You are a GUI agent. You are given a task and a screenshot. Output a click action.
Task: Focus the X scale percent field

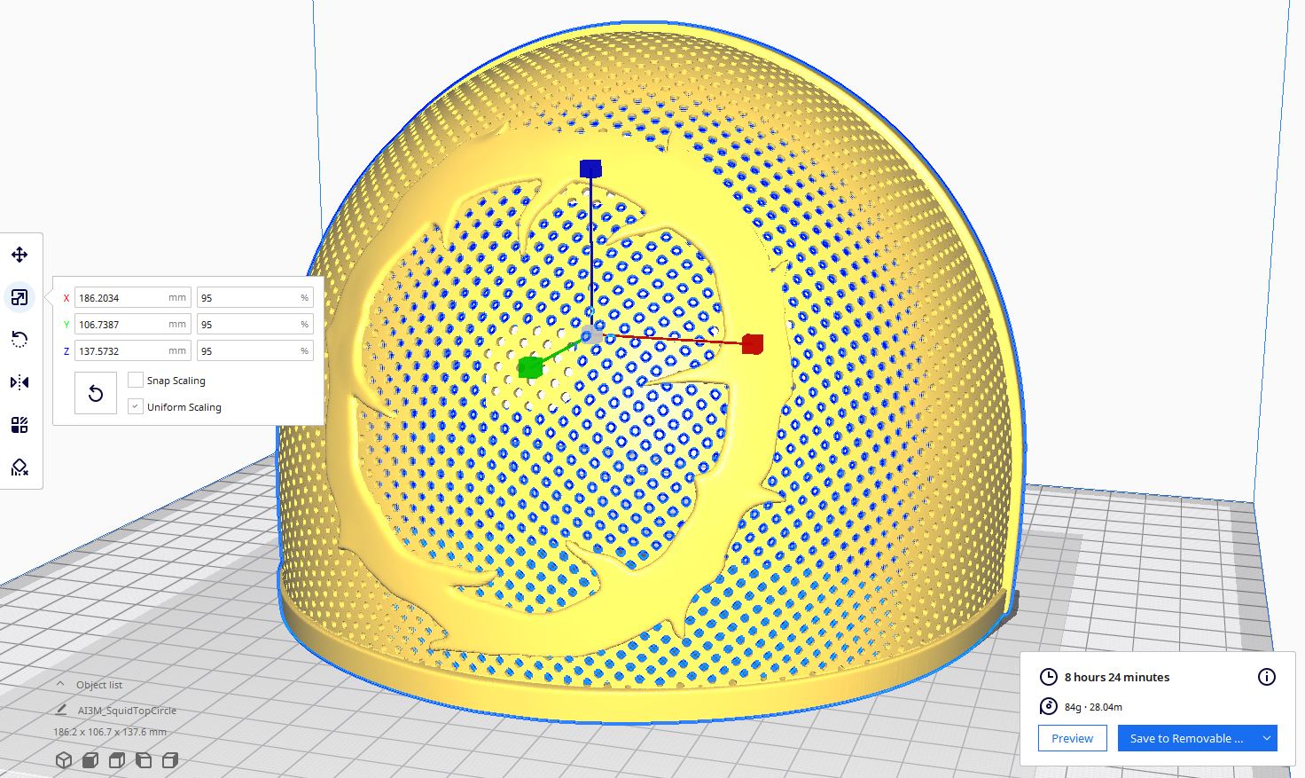(x=254, y=298)
